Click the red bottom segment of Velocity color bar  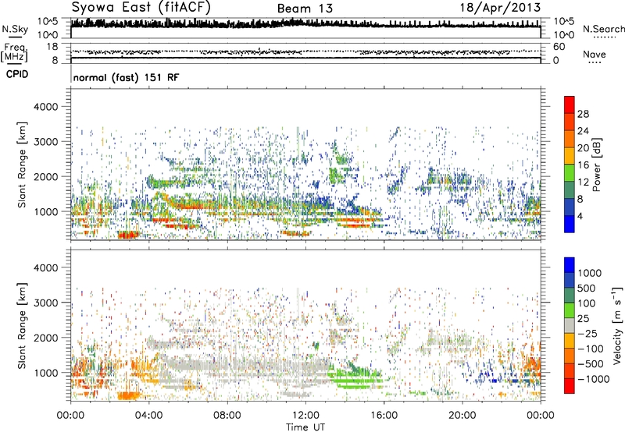(x=570, y=386)
